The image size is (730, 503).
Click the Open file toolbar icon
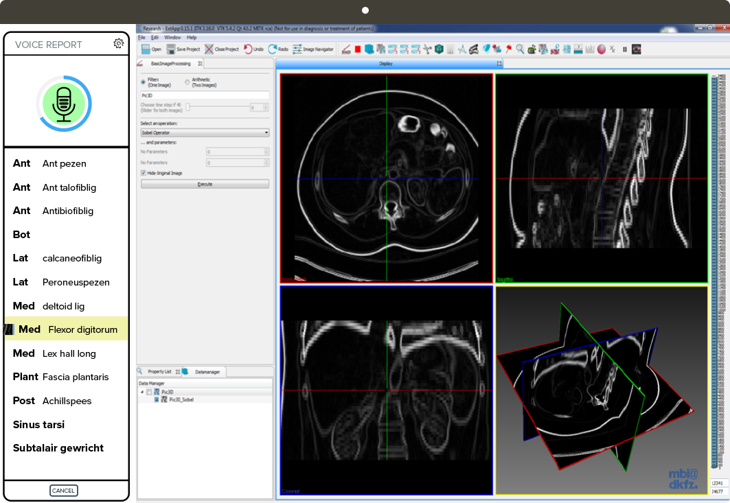pos(146,49)
